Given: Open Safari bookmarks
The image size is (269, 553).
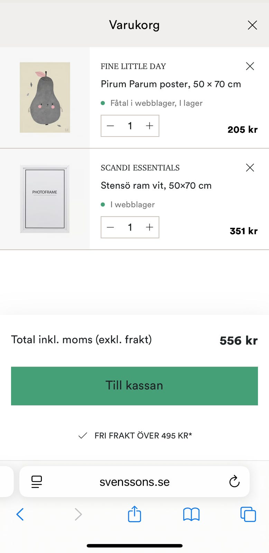Looking at the screenshot, I should (x=191, y=514).
